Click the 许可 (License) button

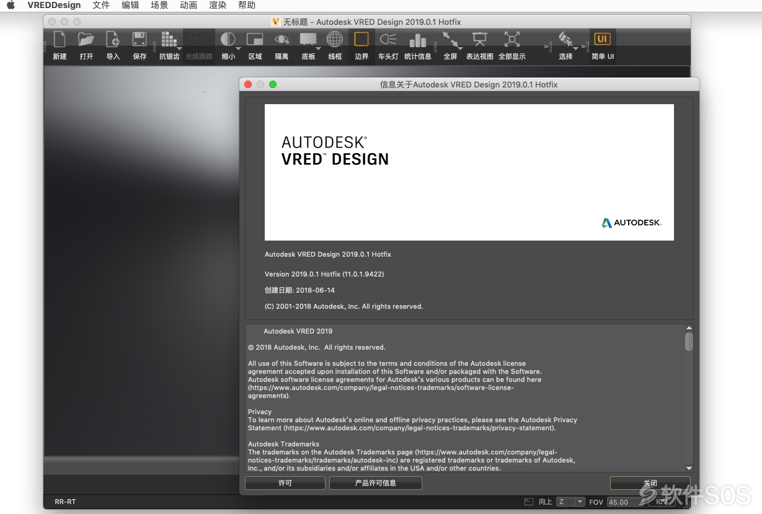(x=285, y=483)
